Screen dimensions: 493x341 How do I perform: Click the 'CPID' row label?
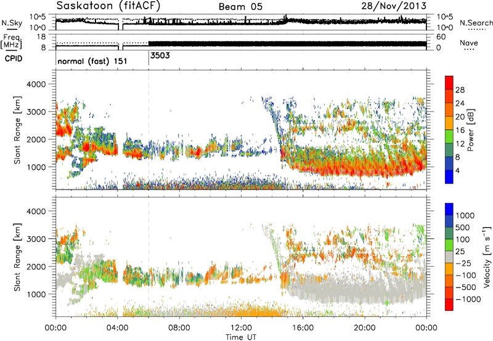tap(14, 58)
